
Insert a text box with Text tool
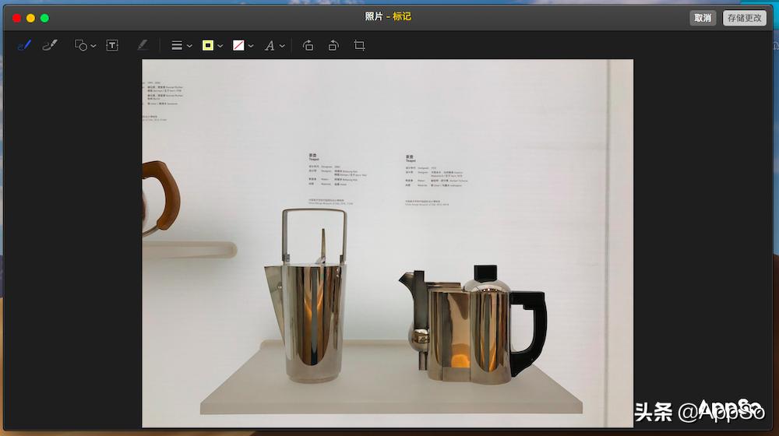[x=112, y=46]
